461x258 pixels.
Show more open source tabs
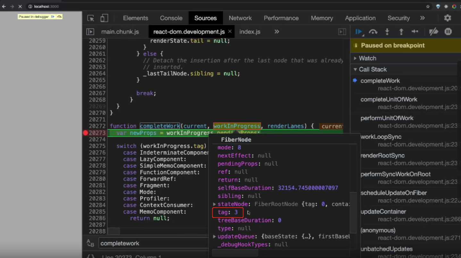pos(277,32)
